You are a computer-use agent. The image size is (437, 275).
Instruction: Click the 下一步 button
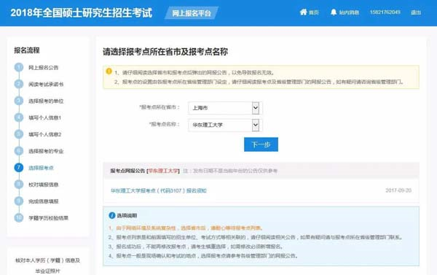pyautogui.click(x=261, y=144)
